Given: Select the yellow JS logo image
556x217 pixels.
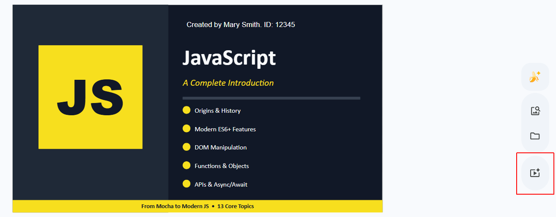Looking at the screenshot, I should click(x=90, y=97).
